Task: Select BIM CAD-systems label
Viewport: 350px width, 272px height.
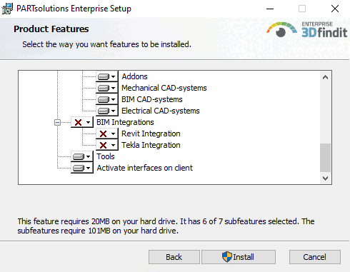Action: pyautogui.click(x=152, y=99)
